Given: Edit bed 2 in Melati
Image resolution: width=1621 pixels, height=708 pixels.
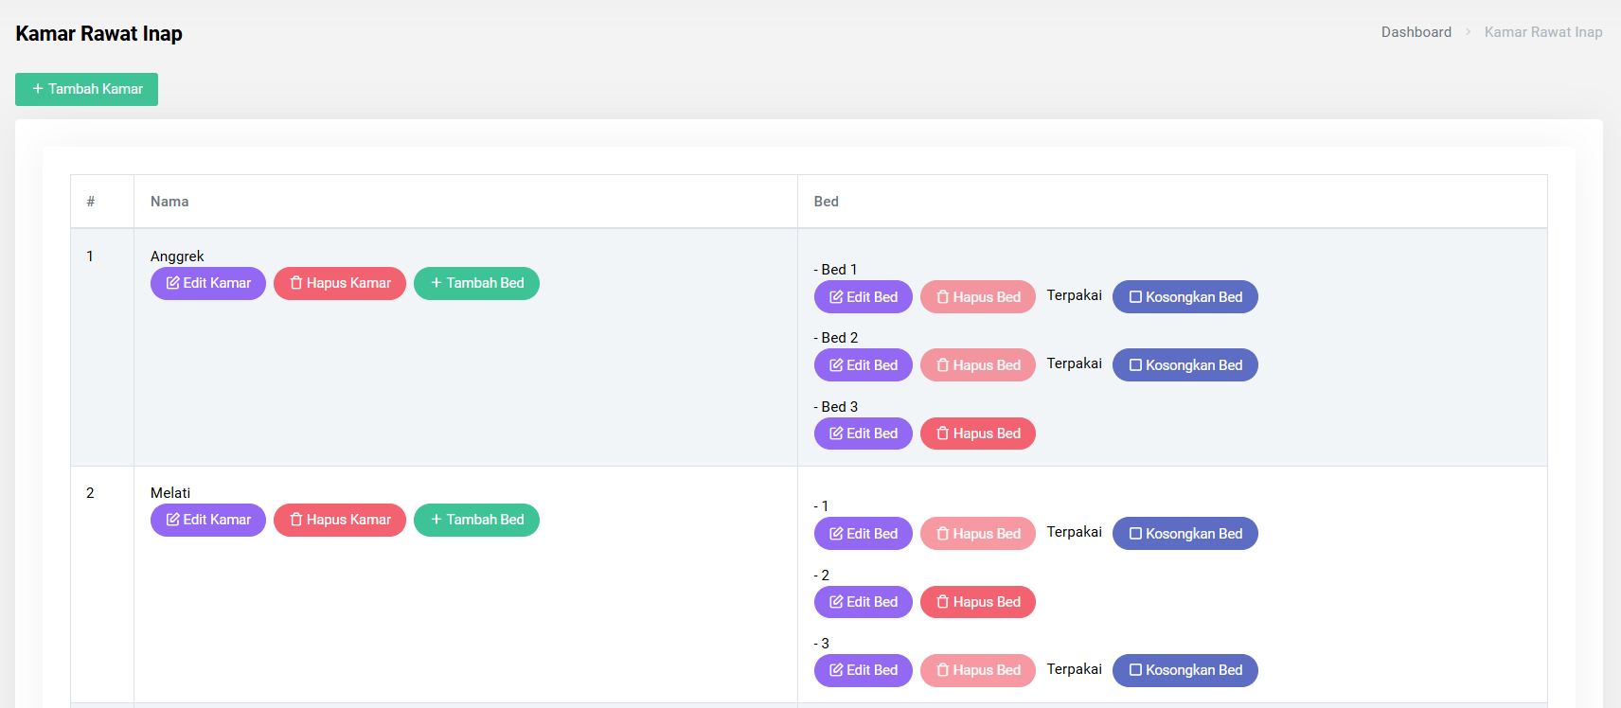Looking at the screenshot, I should tap(864, 602).
